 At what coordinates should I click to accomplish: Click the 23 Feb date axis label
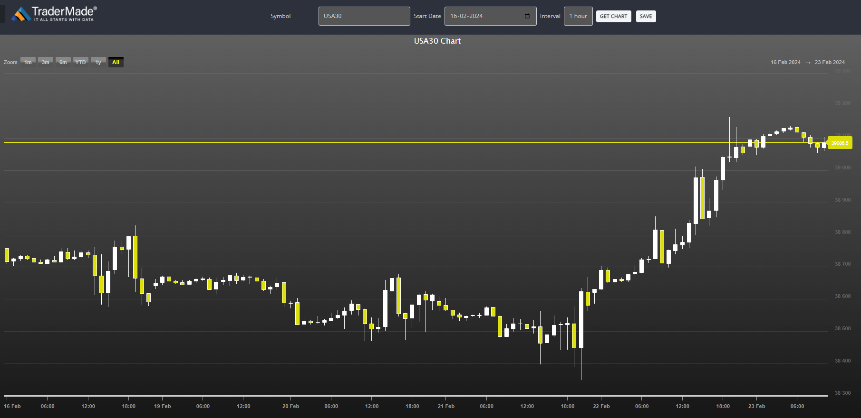(x=756, y=406)
